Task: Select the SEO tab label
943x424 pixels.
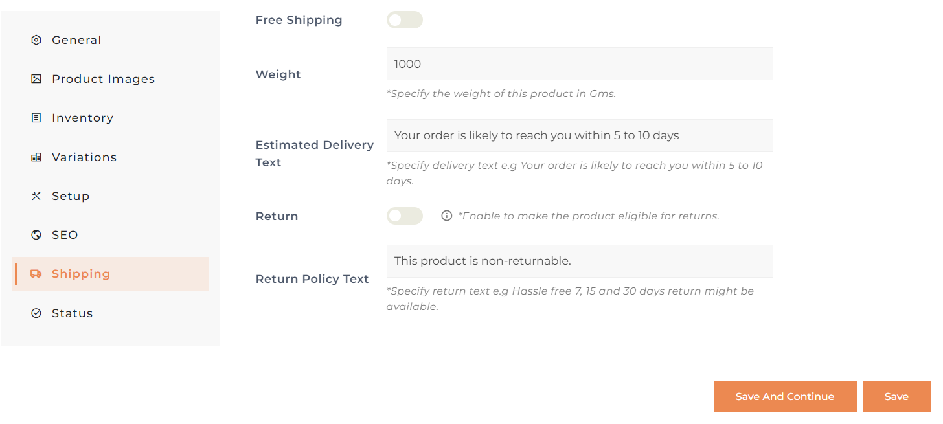Action: click(65, 235)
